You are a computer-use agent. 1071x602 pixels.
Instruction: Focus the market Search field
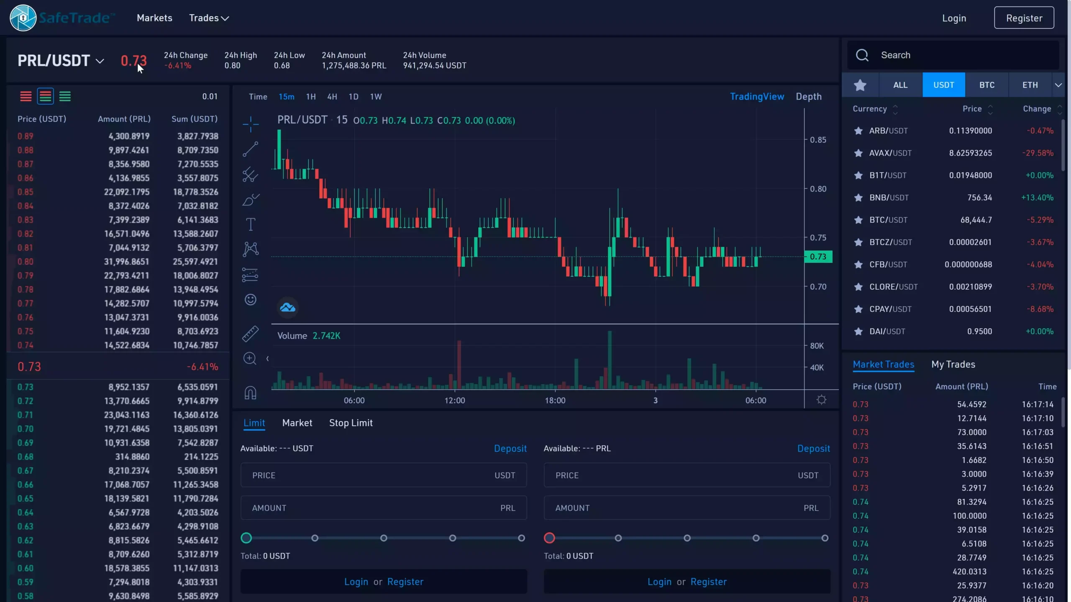click(x=953, y=55)
